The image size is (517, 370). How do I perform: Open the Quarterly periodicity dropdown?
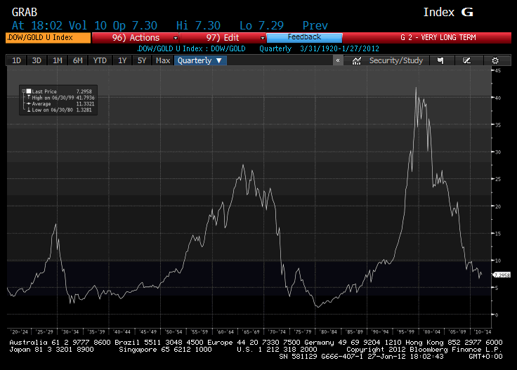click(200, 61)
